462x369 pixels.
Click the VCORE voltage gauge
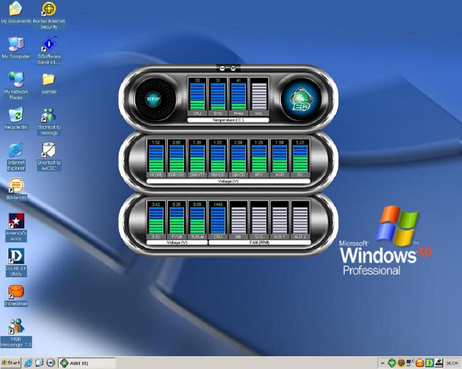(x=156, y=158)
